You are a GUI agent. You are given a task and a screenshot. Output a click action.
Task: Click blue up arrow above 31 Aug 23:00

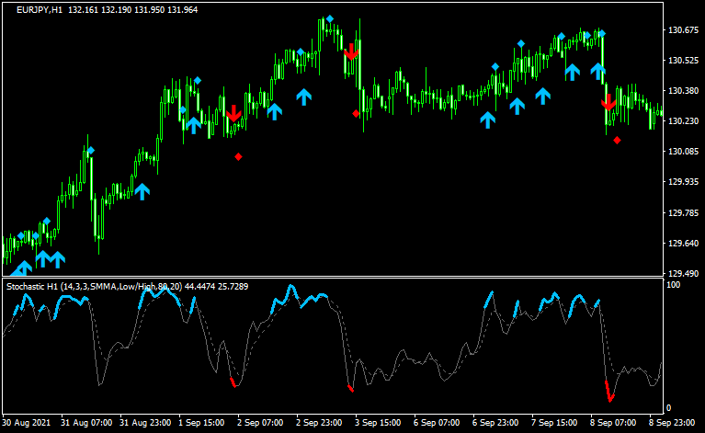pyautogui.click(x=142, y=191)
